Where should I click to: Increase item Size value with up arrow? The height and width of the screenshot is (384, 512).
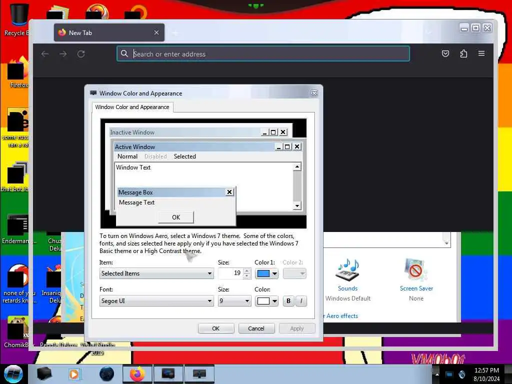(x=247, y=270)
